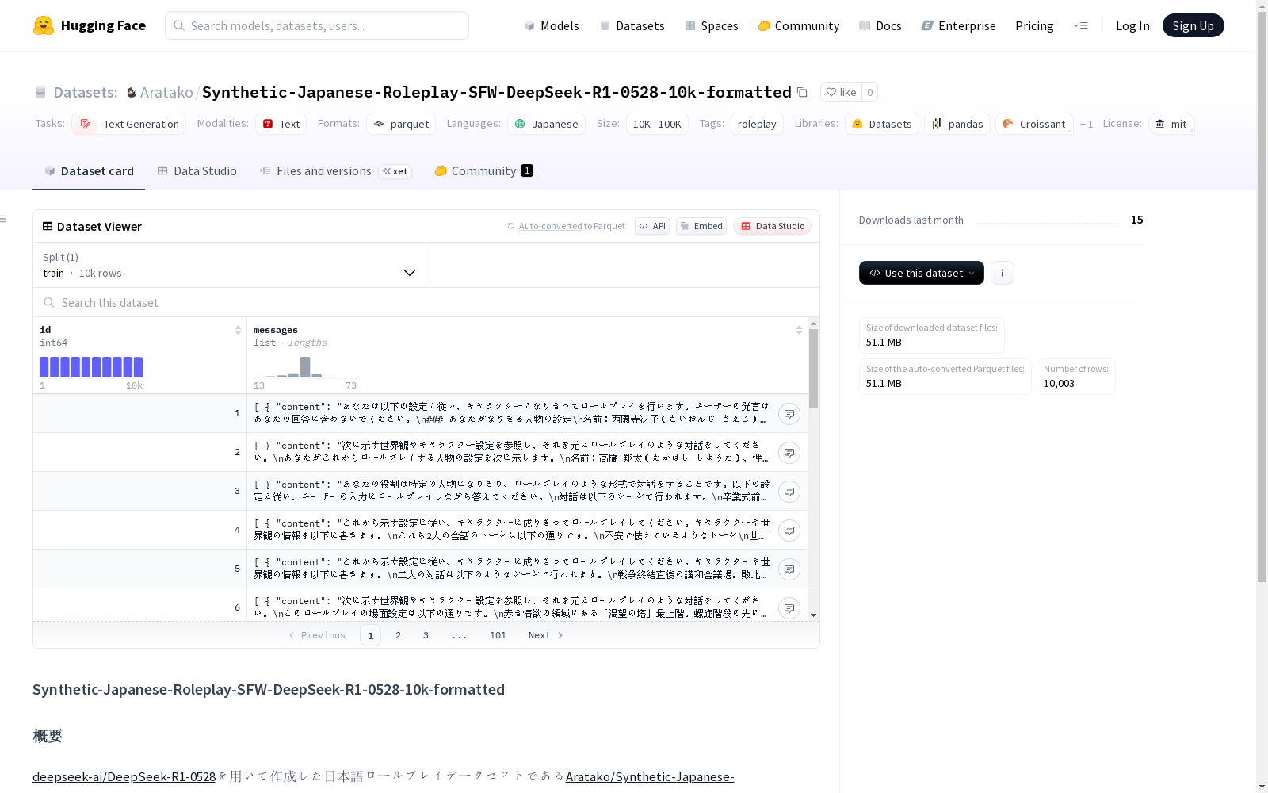The width and height of the screenshot is (1268, 793).
Task: Click the Embed button
Action: pos(701,226)
